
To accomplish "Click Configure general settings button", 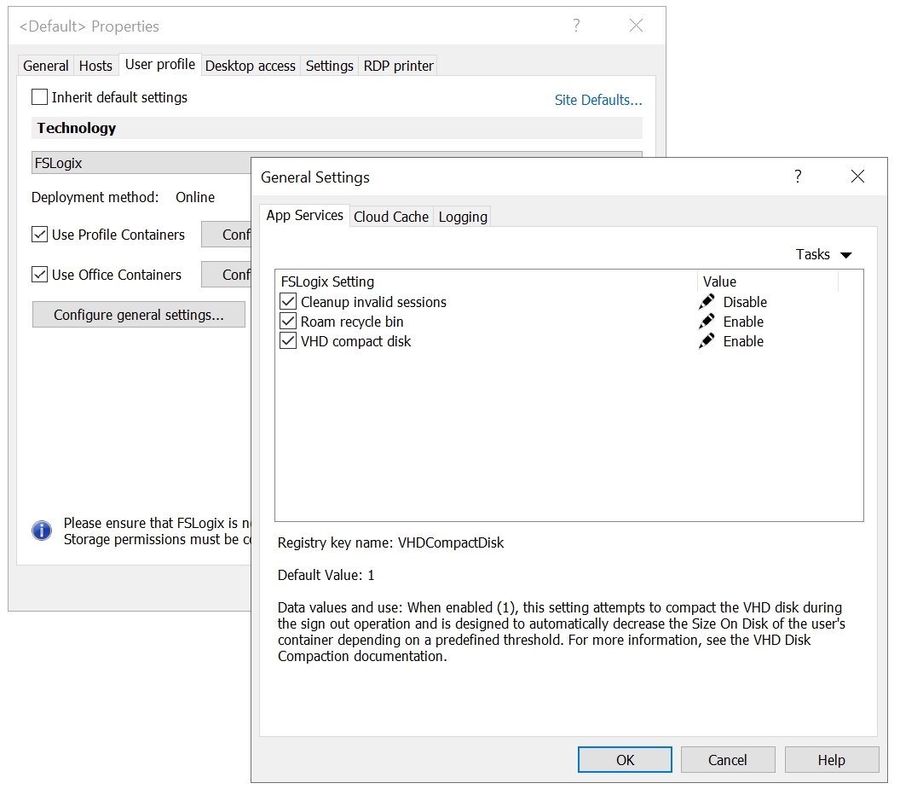I will [139, 315].
